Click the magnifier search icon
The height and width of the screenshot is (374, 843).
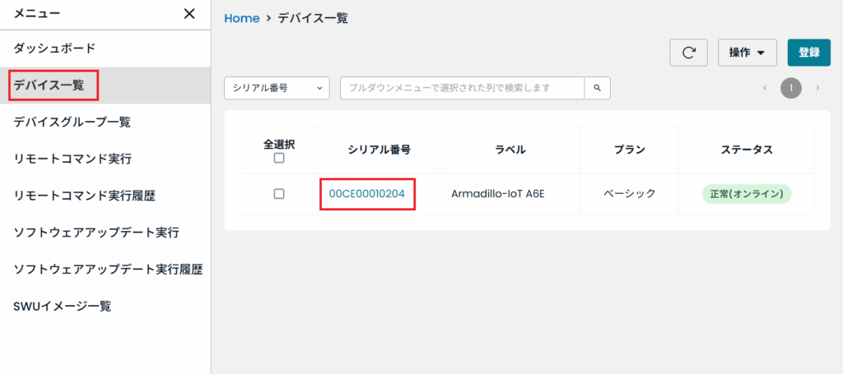click(597, 88)
